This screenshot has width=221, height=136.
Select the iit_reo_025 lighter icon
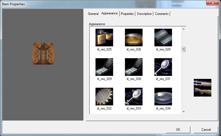click(104, 37)
